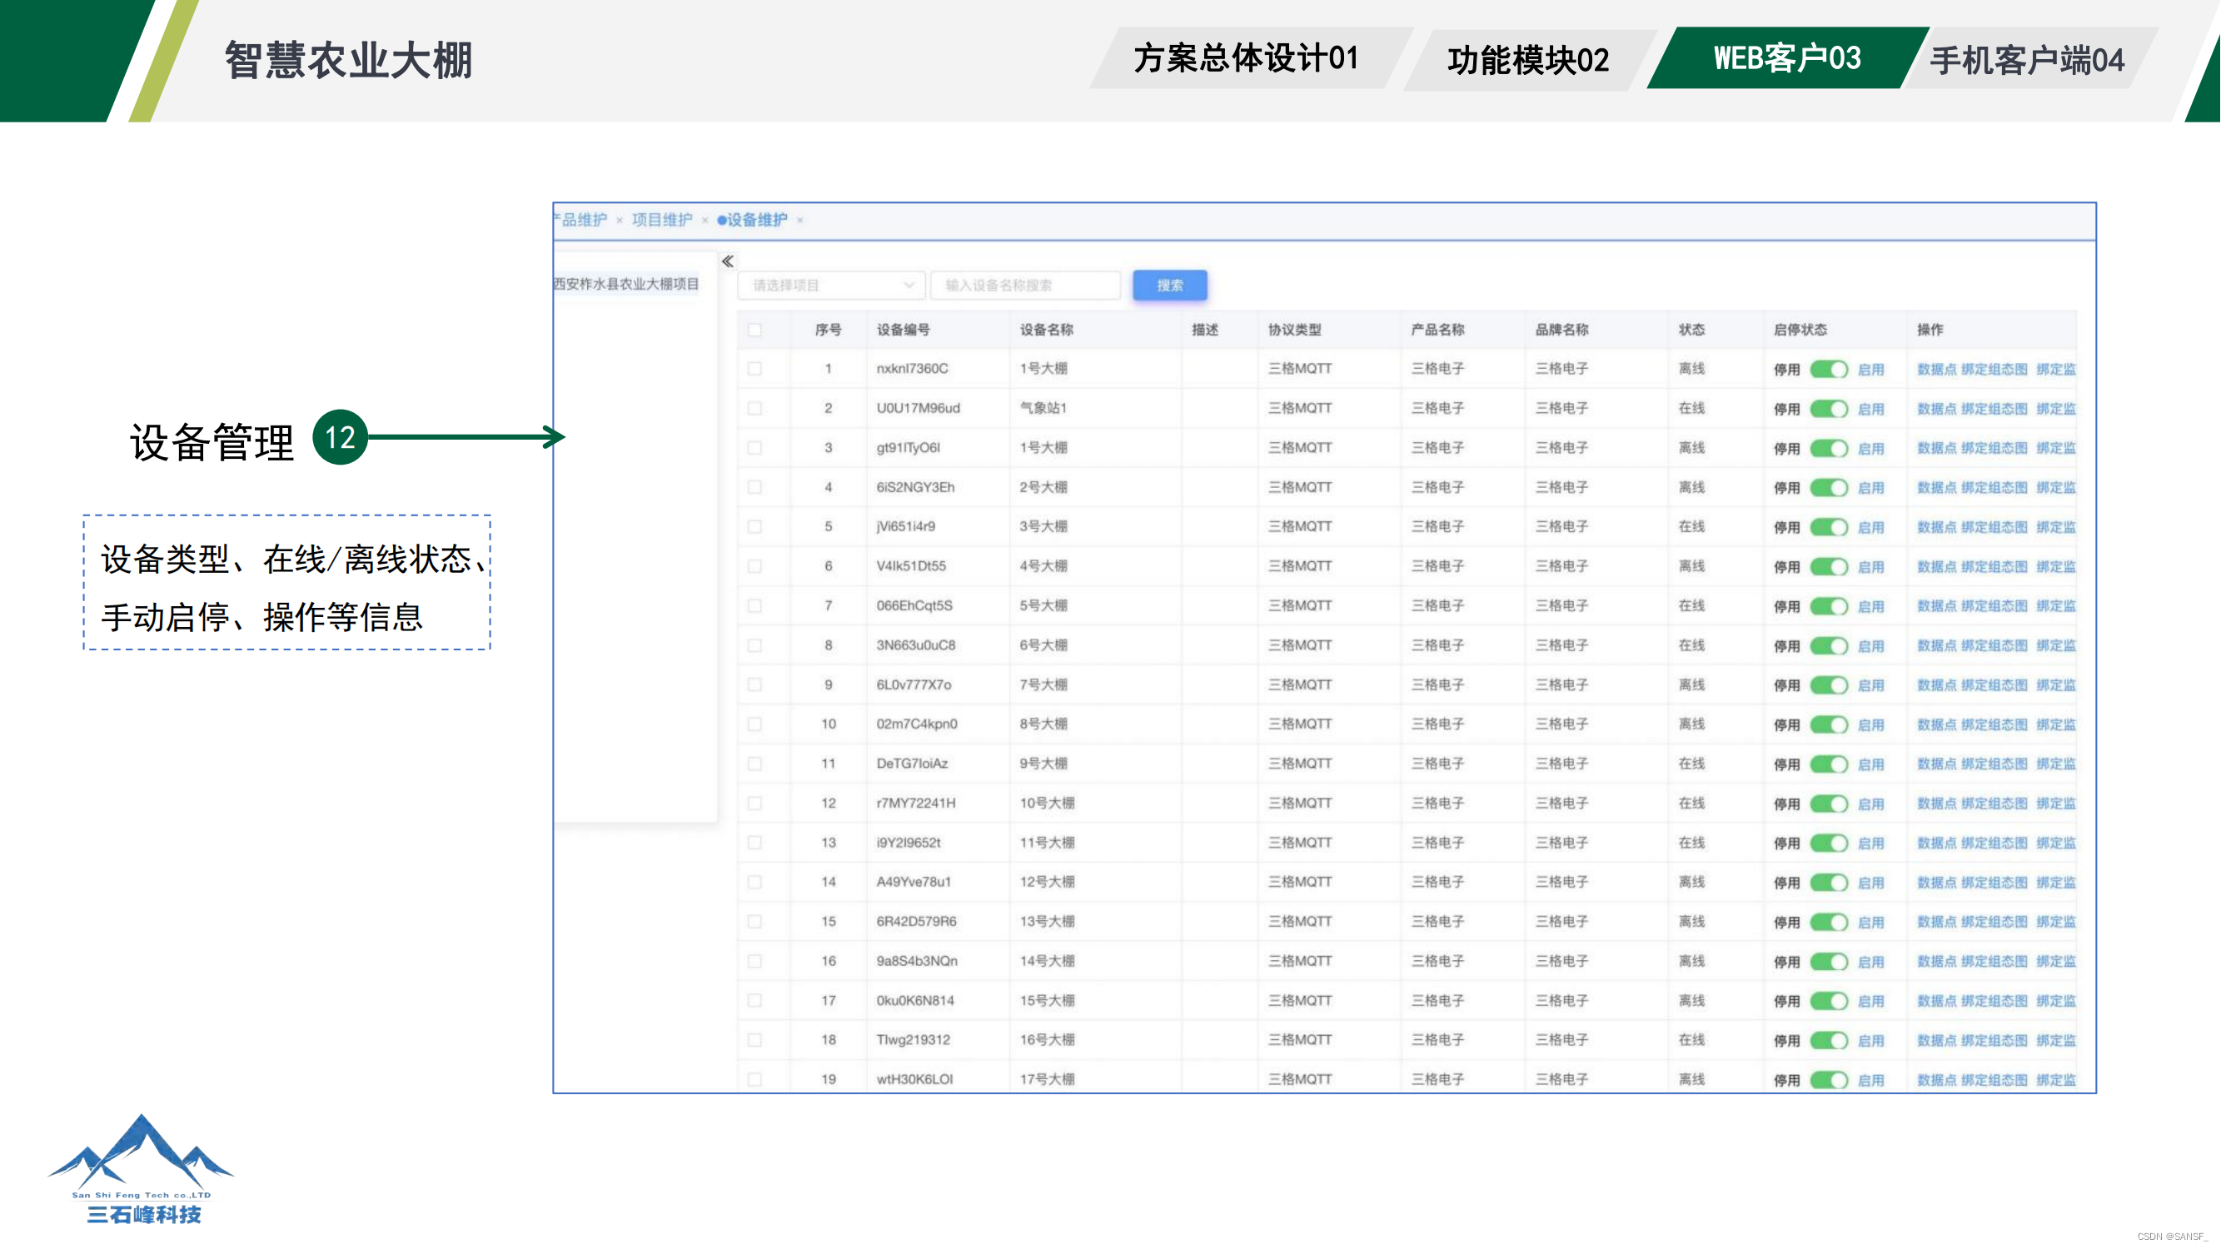Close the 项目维护 tab with its x icon
This screenshot has height=1249, width=2221.
tap(705, 221)
